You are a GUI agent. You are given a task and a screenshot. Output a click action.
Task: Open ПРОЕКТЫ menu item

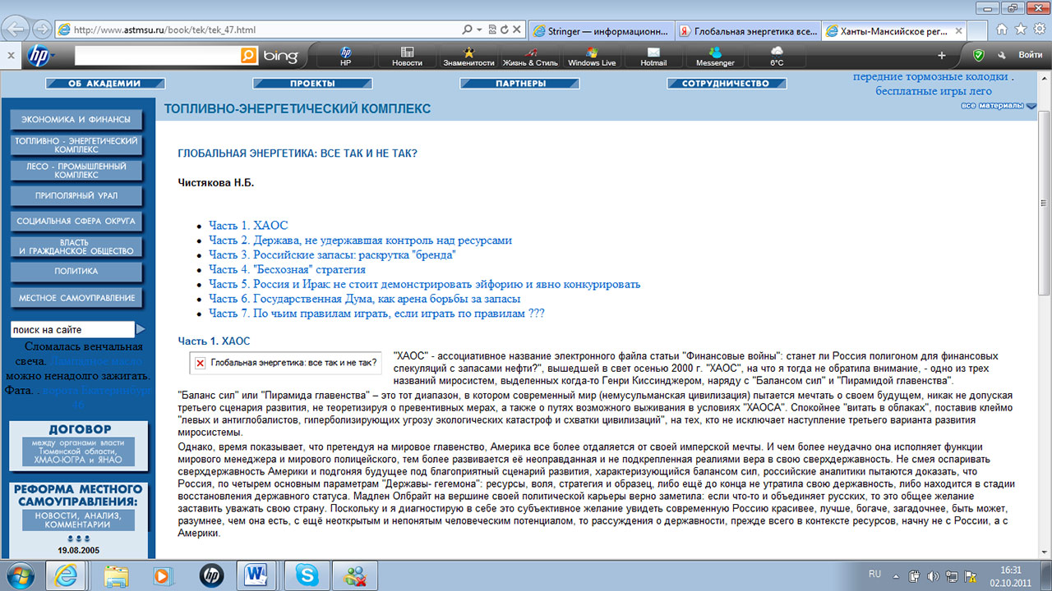coord(312,84)
